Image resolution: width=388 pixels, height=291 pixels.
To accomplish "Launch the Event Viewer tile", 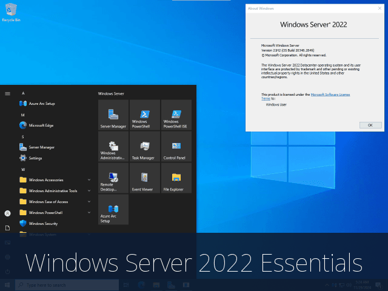I will point(145,178).
